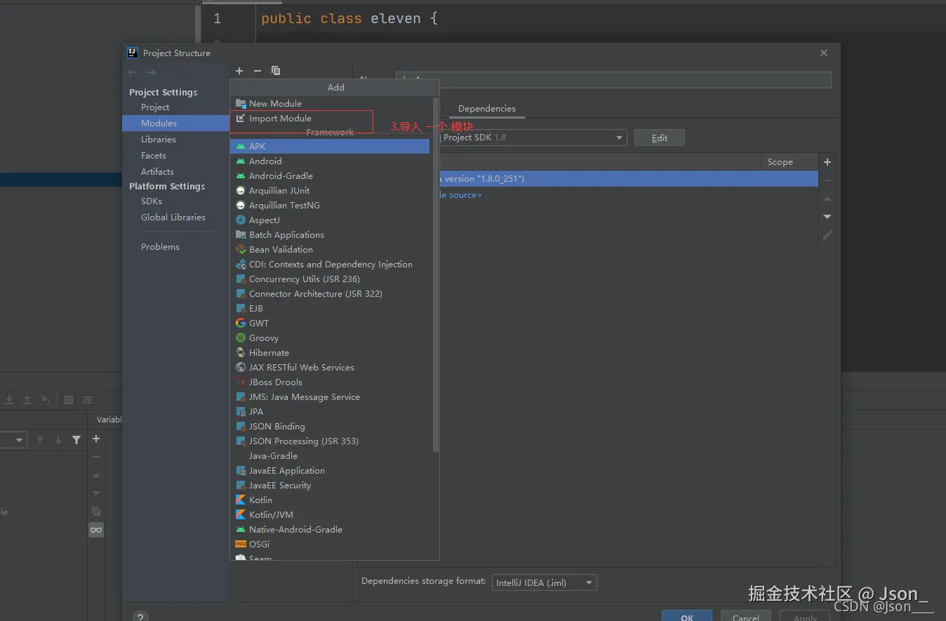The width and height of the screenshot is (946, 621).
Task: Click previous frame up arrow in Frames panel
Action: click(40, 440)
